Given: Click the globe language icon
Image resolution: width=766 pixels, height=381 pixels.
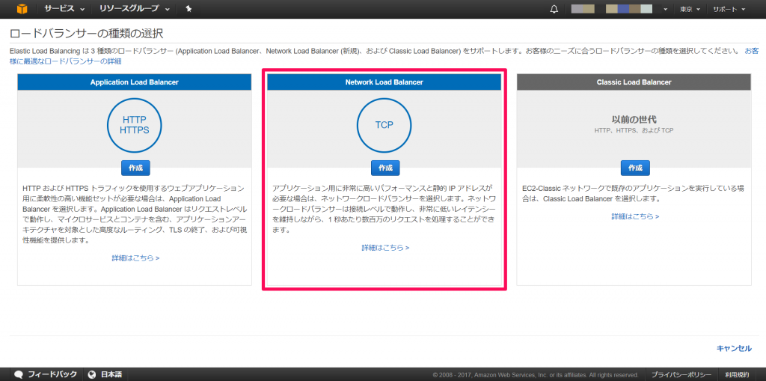Looking at the screenshot, I should (92, 375).
